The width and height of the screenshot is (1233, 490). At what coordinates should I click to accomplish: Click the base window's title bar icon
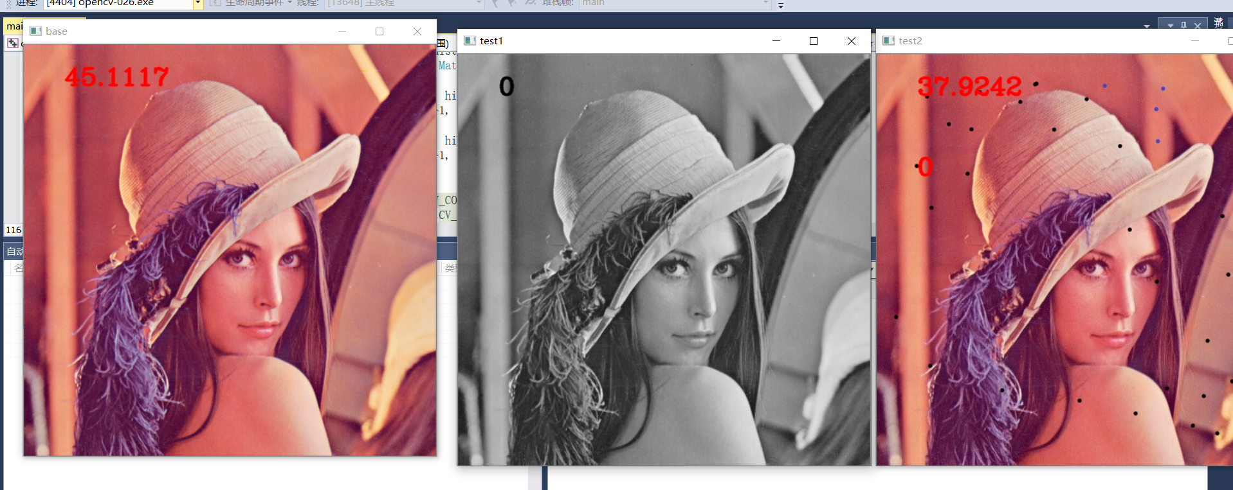[36, 31]
